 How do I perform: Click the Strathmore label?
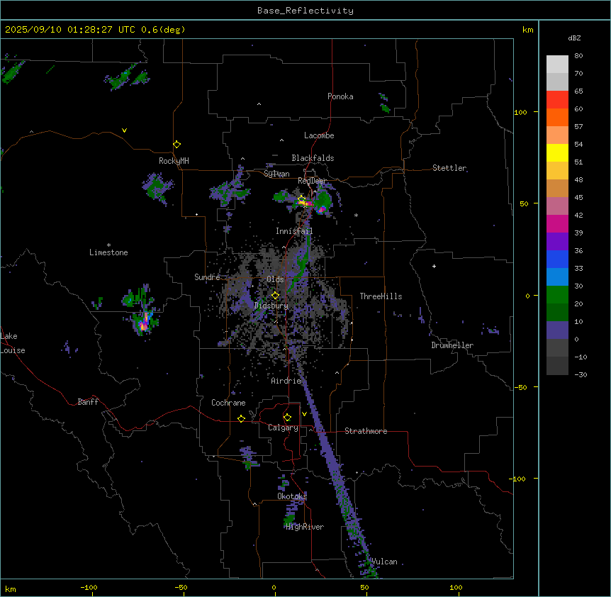coord(366,431)
